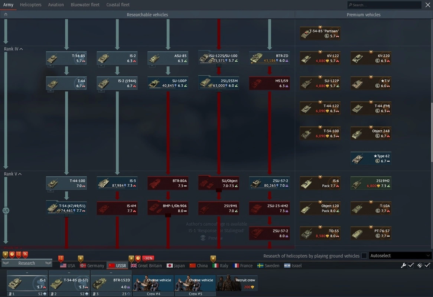Choose the premium IS-6 pack tank
This screenshot has height=297, width=433.
(x=320, y=183)
